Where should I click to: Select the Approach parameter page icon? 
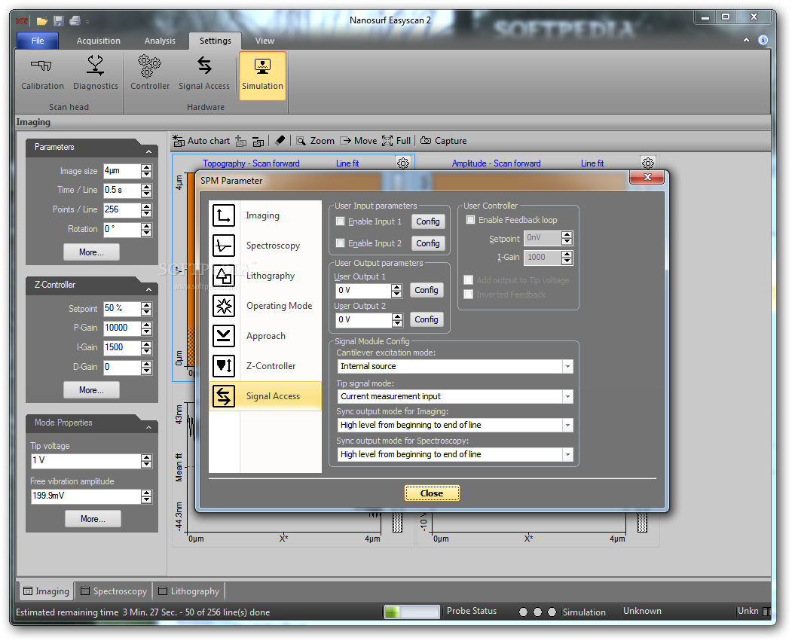tap(224, 336)
